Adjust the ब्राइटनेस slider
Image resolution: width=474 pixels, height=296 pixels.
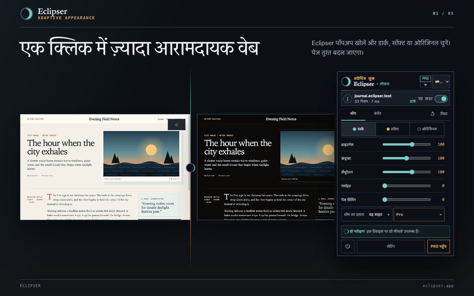(x=406, y=144)
